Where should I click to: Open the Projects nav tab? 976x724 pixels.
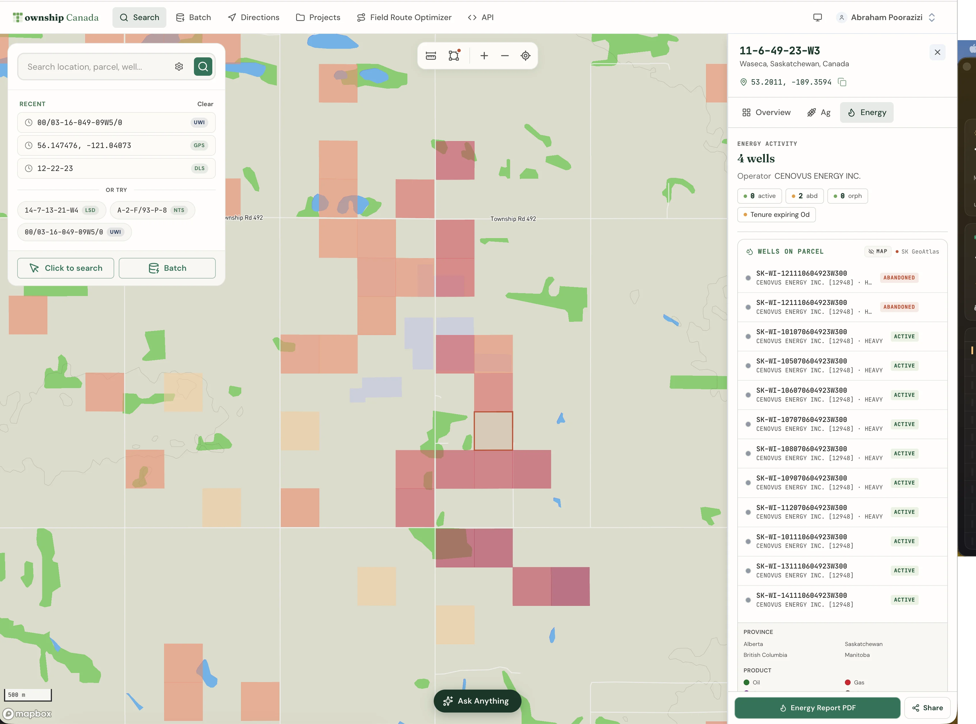click(x=318, y=17)
